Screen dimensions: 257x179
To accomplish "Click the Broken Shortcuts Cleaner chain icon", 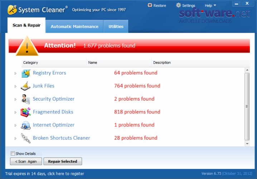I will pyautogui.click(x=25, y=138).
